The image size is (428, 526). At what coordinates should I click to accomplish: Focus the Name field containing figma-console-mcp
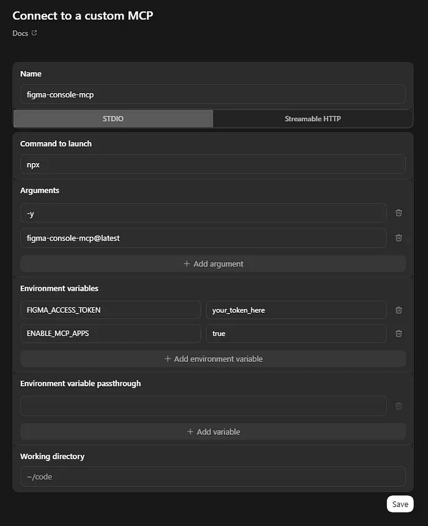(x=213, y=94)
